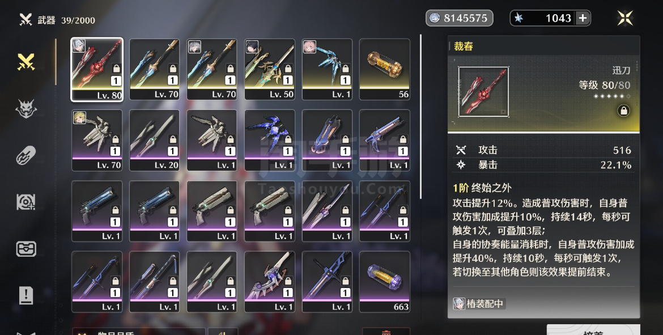Viewport: 663px width, 335px height.
Task: Click the 8145575 shell credit counter
Action: pos(459,18)
